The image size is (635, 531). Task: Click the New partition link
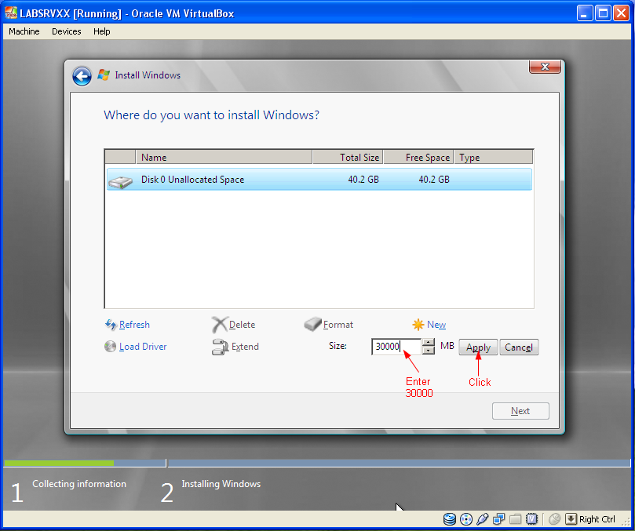(x=429, y=325)
